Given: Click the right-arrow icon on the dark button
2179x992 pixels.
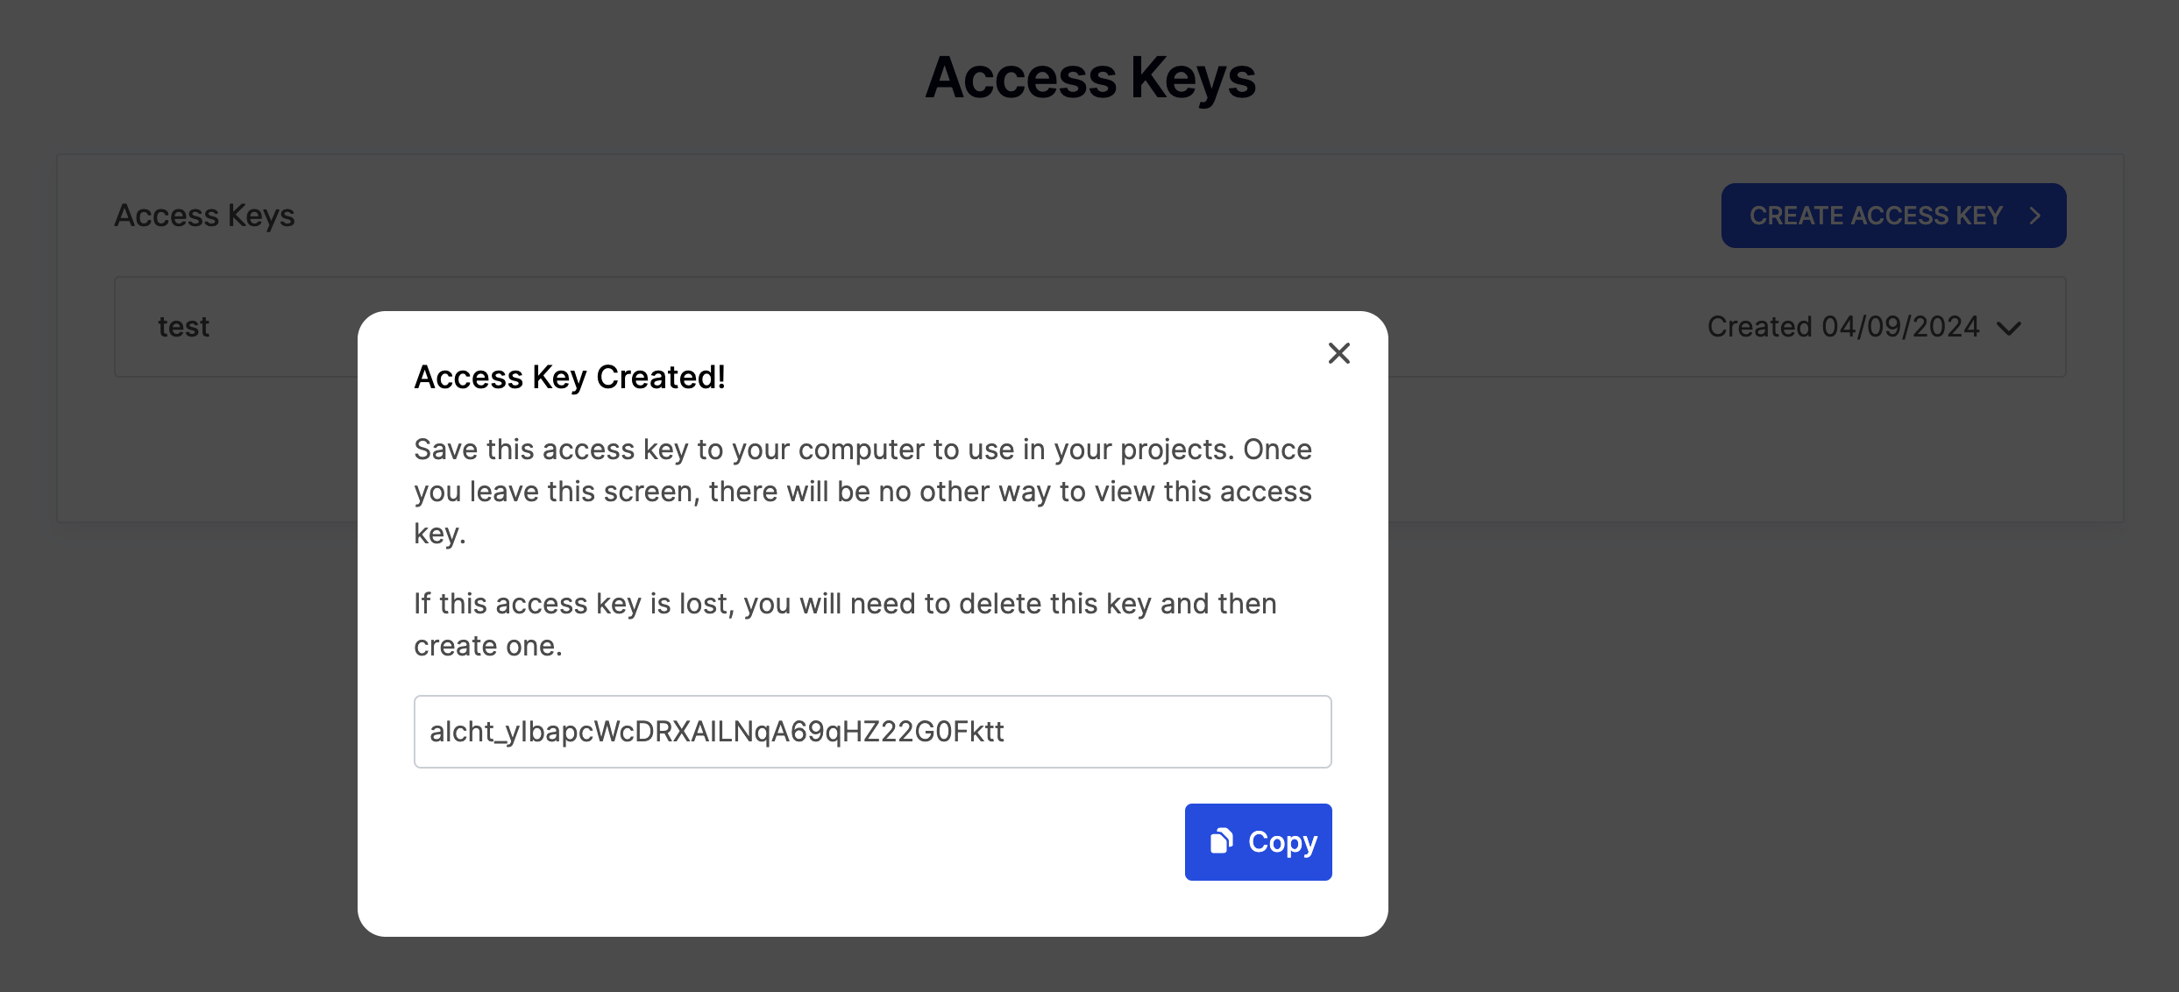Looking at the screenshot, I should (x=2035, y=215).
